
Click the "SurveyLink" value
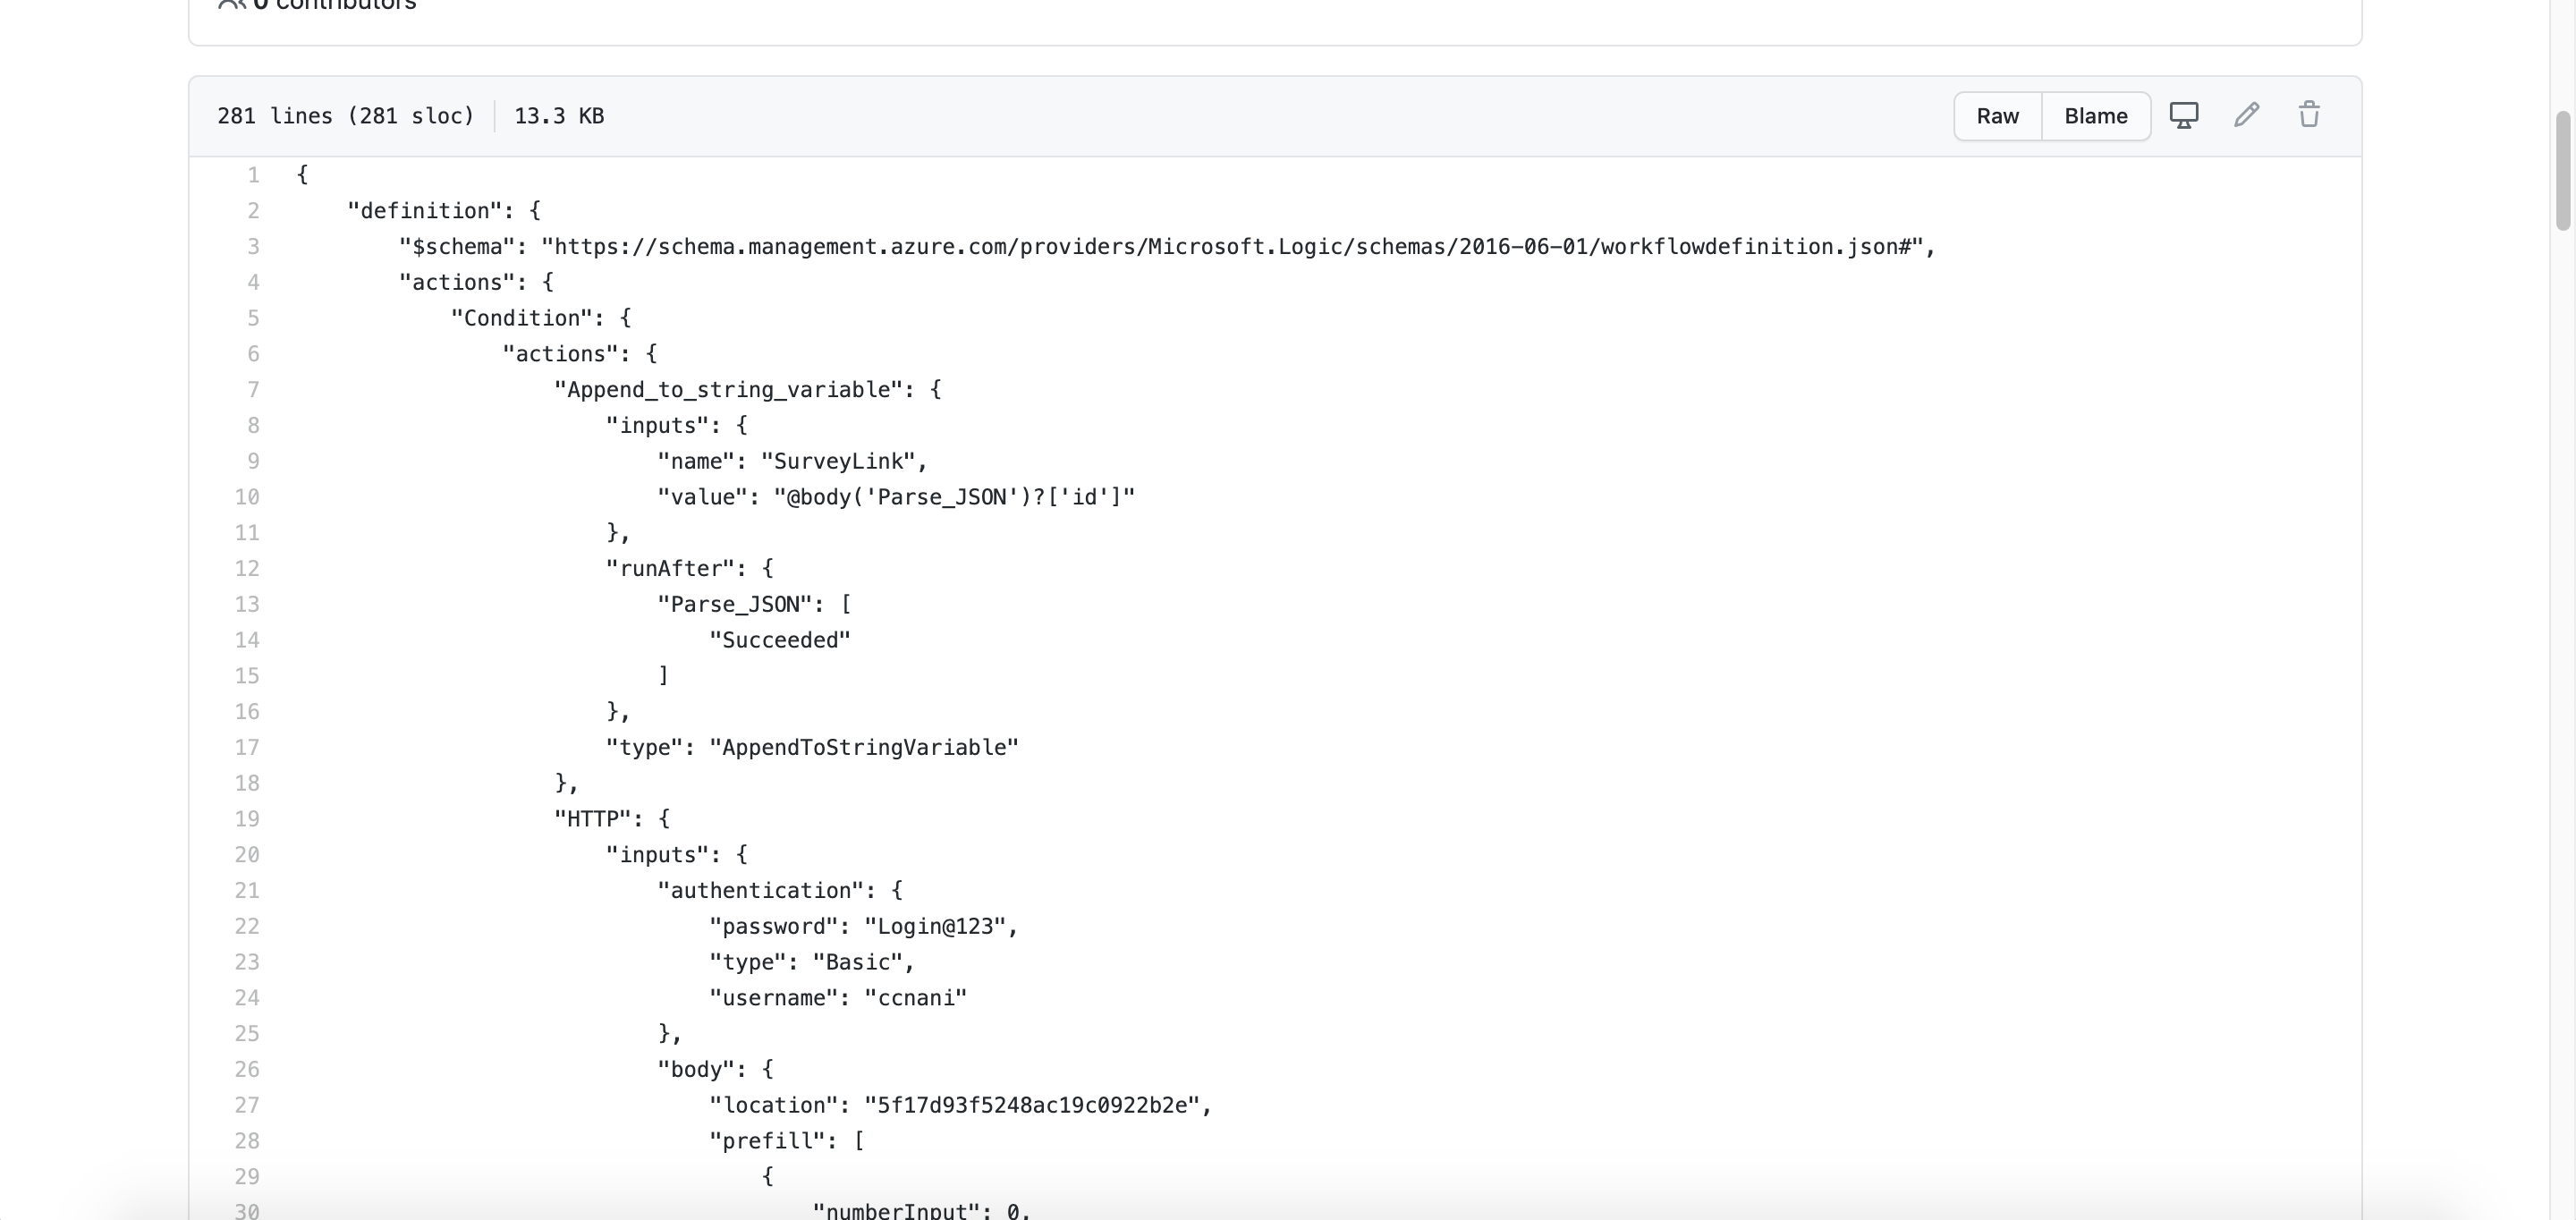(838, 461)
